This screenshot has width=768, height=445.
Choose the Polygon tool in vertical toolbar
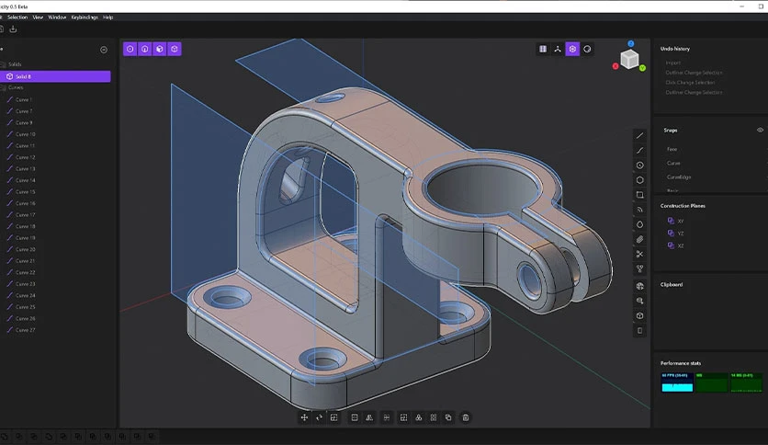tap(640, 180)
